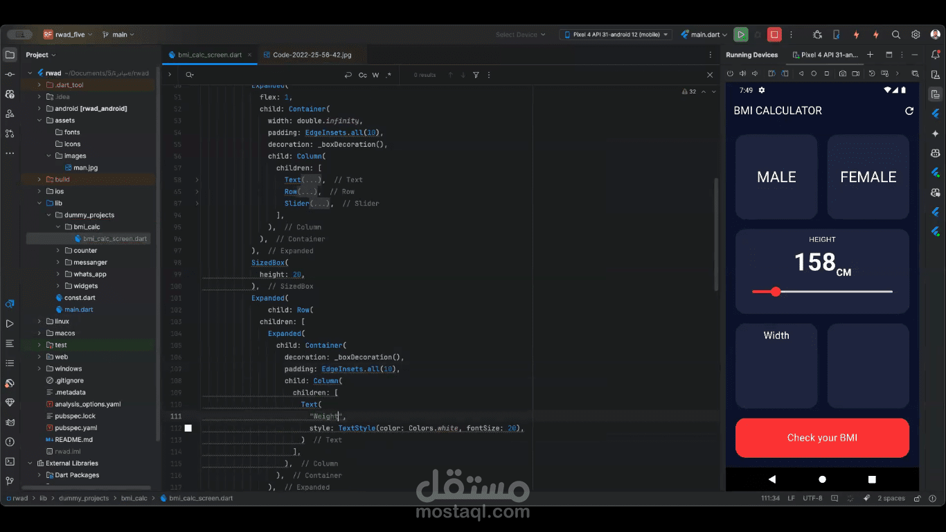Image resolution: width=946 pixels, height=532 pixels.
Task: Expand the counter folder
Action: [x=58, y=251]
